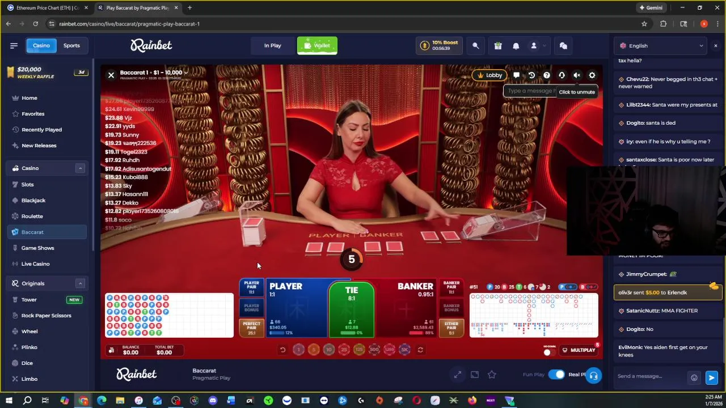Image resolution: width=726 pixels, height=408 pixels.
Task: Close the chat panel
Action: point(715,45)
